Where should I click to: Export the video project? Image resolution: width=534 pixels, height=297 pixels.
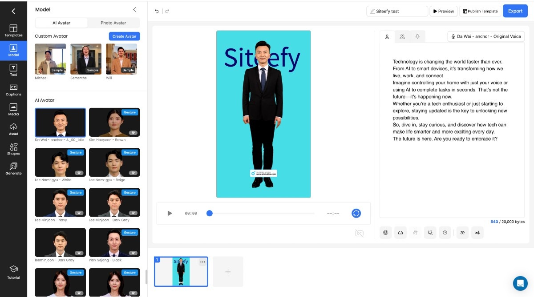pyautogui.click(x=515, y=11)
